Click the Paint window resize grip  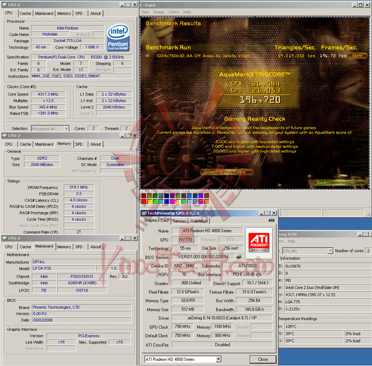[x=368, y=214]
